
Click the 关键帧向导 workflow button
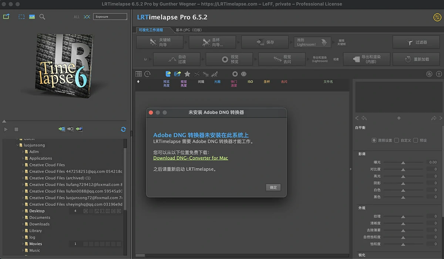pyautogui.click(x=159, y=42)
